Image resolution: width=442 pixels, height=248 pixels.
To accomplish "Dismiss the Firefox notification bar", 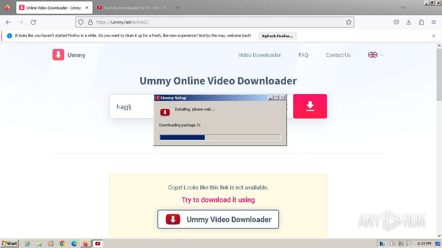I will [434, 36].
